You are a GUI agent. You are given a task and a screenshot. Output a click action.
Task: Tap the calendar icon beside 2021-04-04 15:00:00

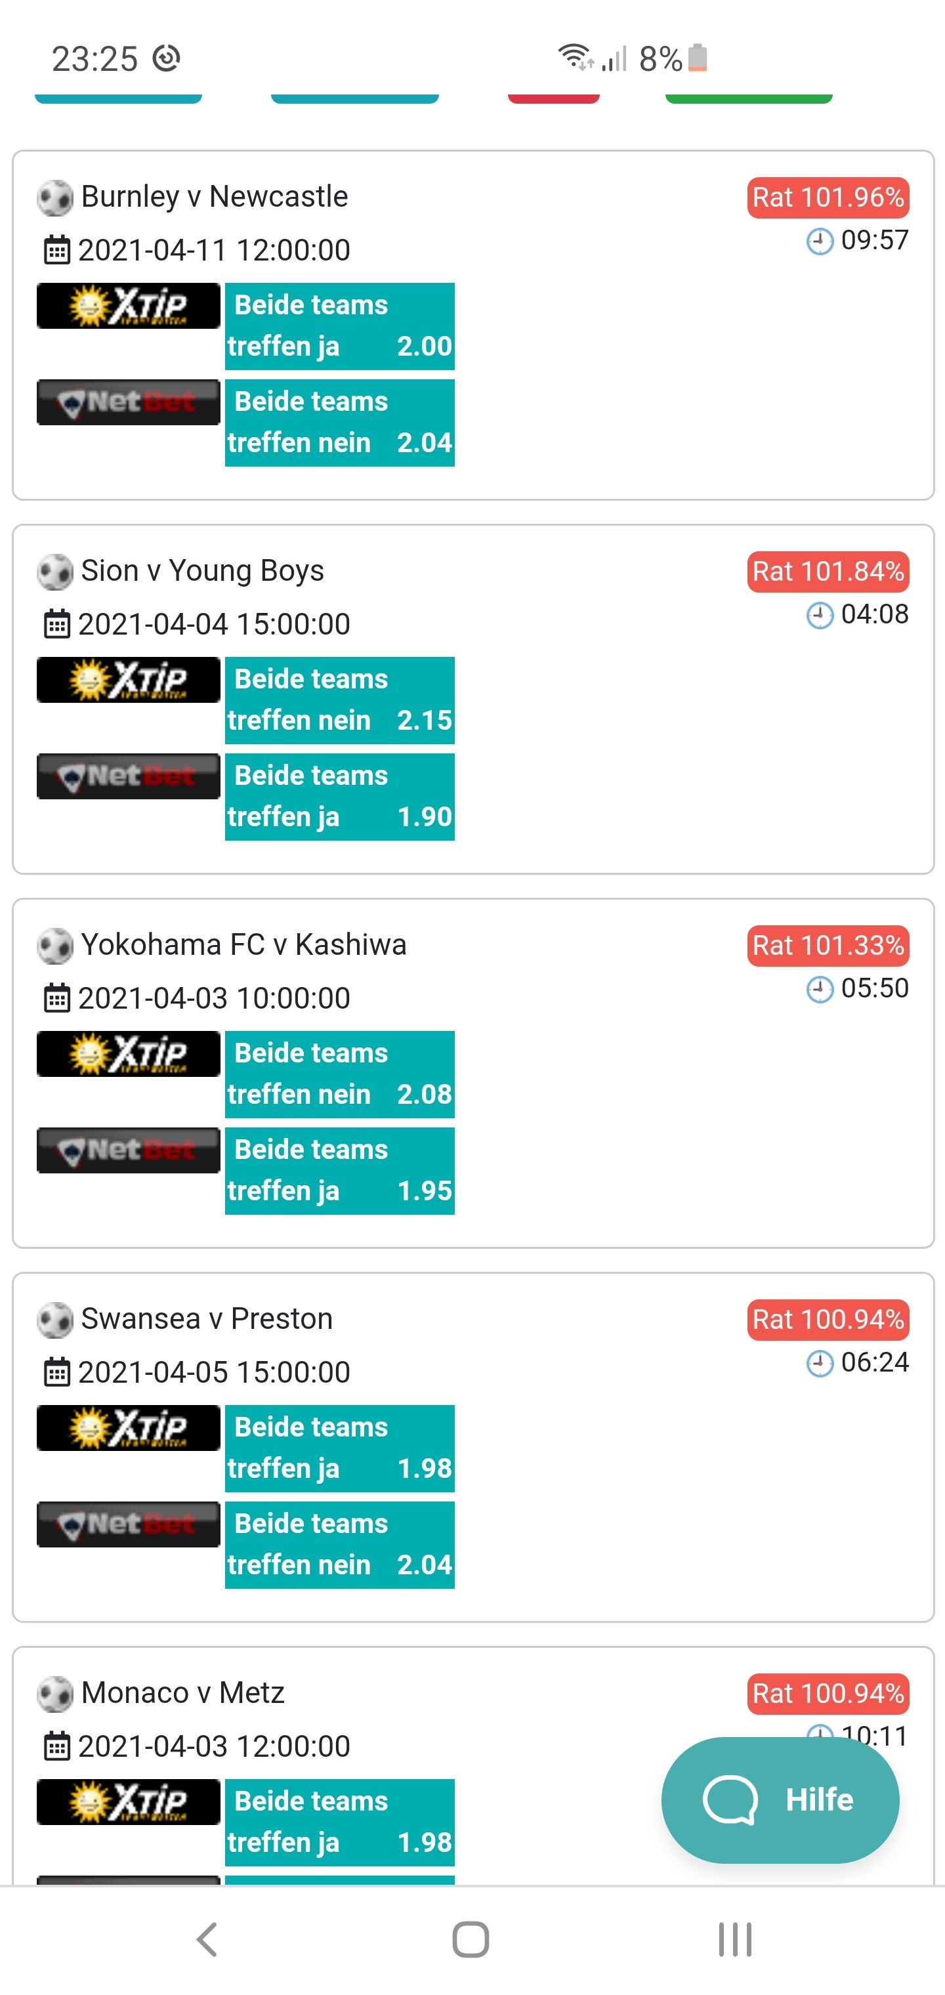click(56, 624)
